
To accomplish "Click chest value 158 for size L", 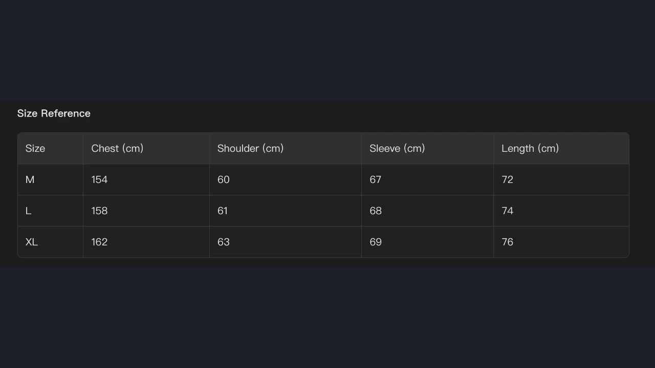I will coord(99,211).
